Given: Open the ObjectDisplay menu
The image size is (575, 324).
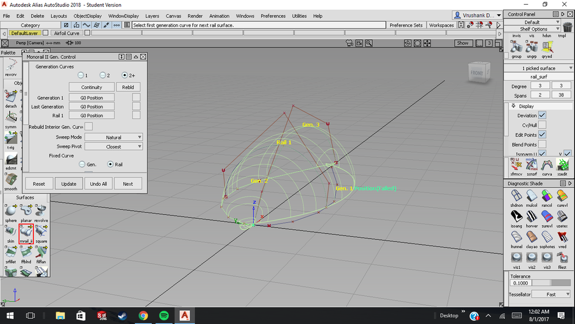Looking at the screenshot, I should pyautogui.click(x=87, y=16).
